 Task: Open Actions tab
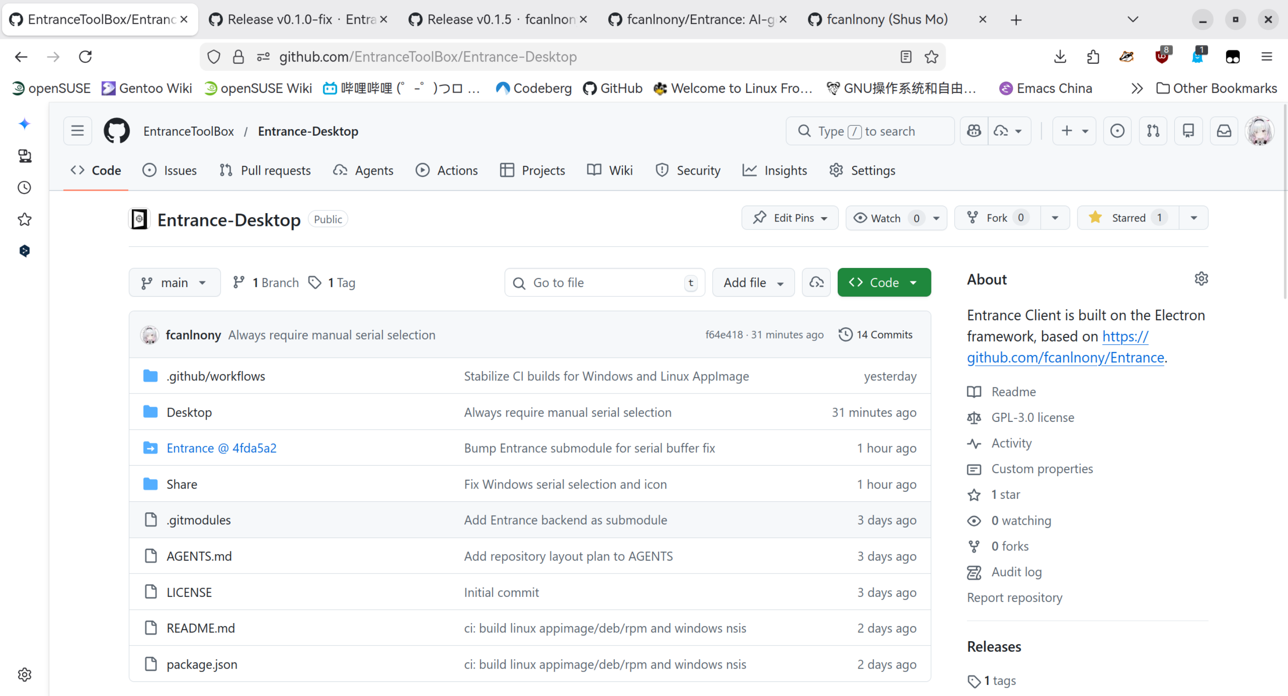[x=447, y=171]
